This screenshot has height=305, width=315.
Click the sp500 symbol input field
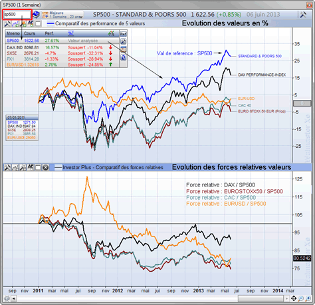point(17,15)
